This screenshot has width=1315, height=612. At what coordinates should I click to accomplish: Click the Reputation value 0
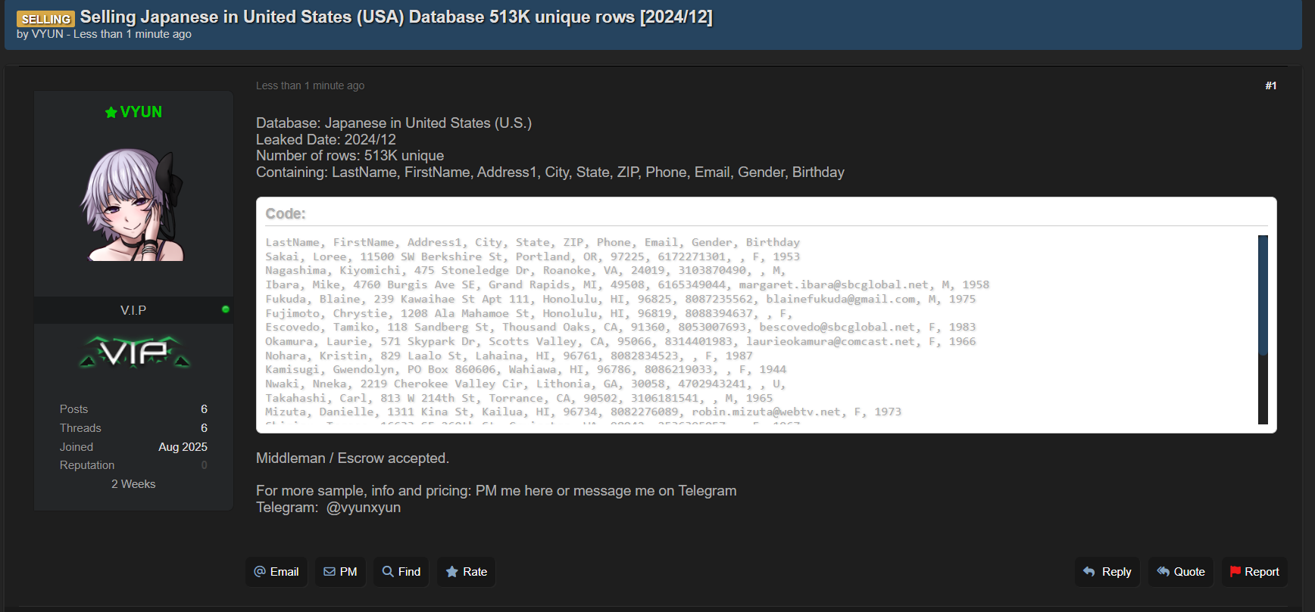(204, 465)
